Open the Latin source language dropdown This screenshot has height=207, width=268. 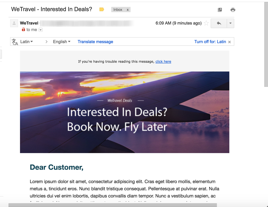pos(27,41)
